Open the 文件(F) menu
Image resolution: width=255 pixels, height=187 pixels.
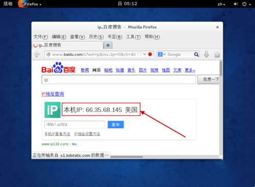40,37
